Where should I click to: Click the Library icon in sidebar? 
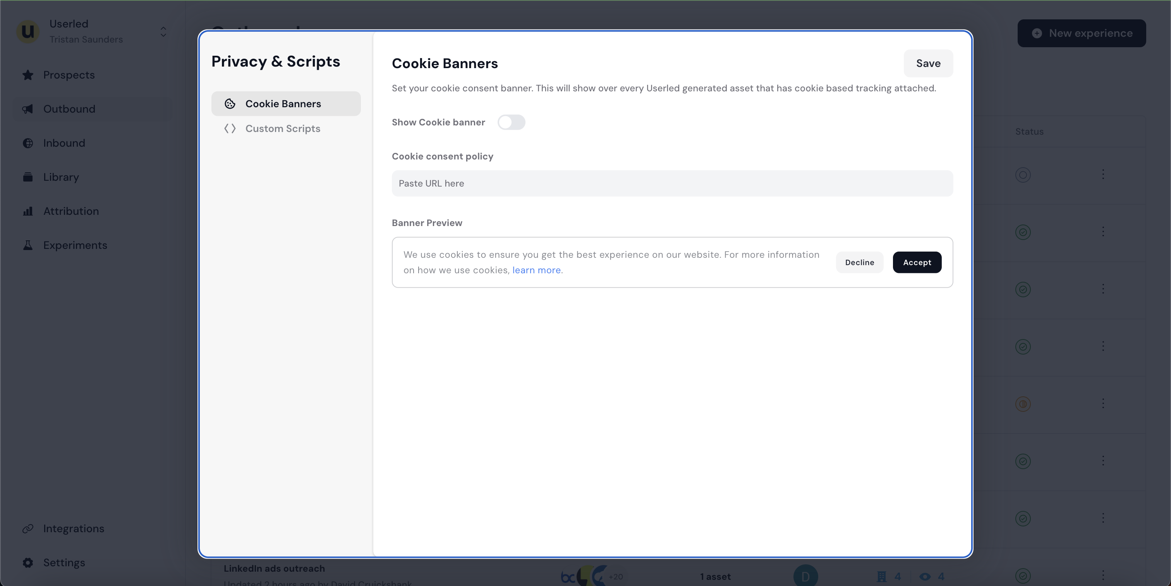point(28,177)
